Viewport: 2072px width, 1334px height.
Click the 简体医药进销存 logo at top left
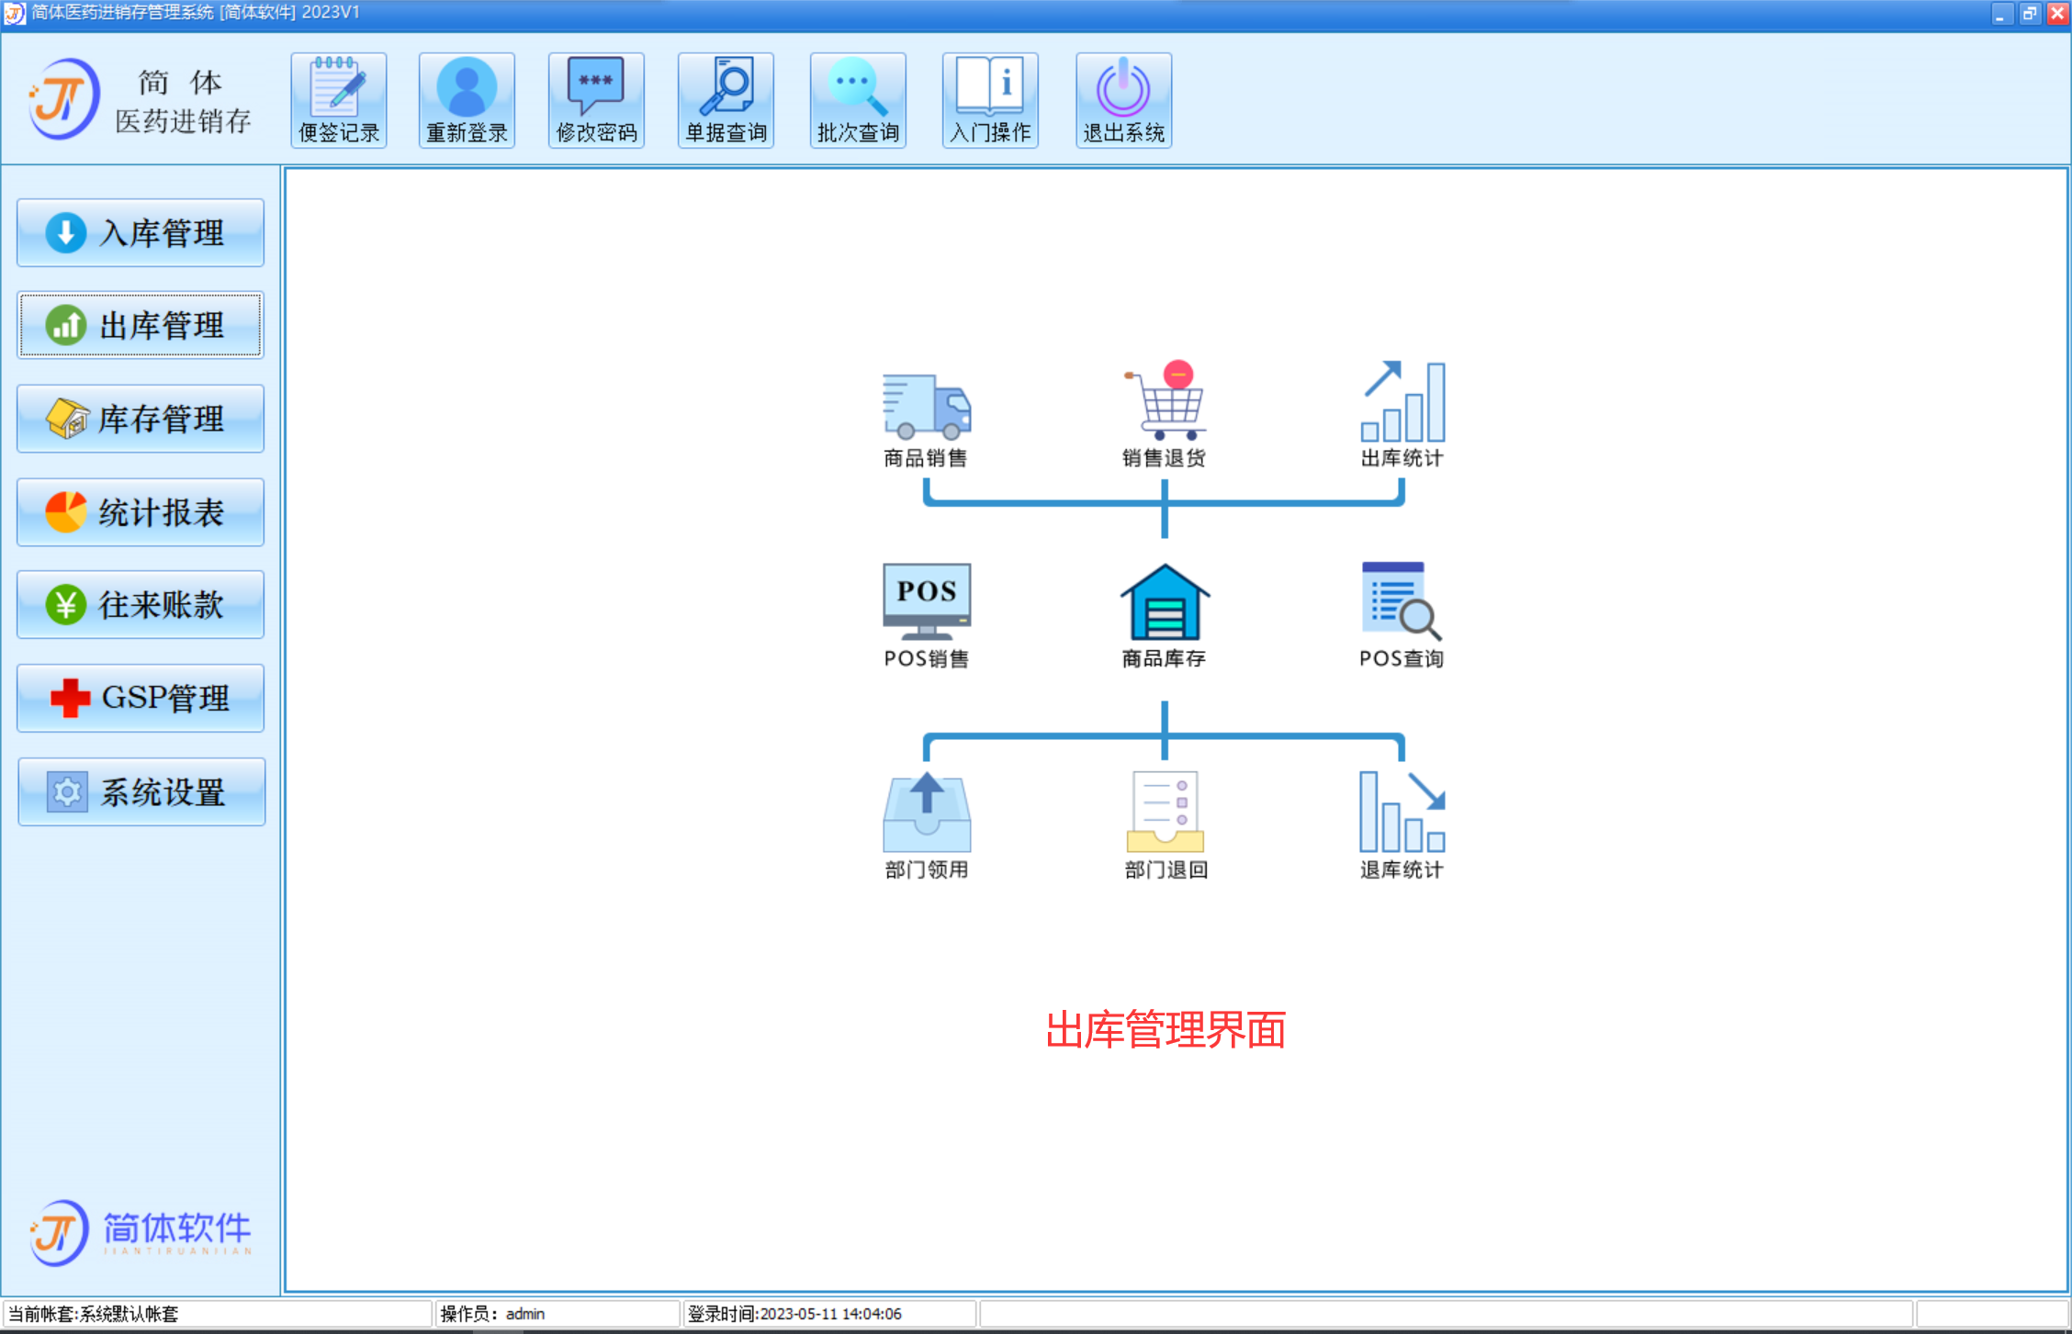[x=140, y=100]
